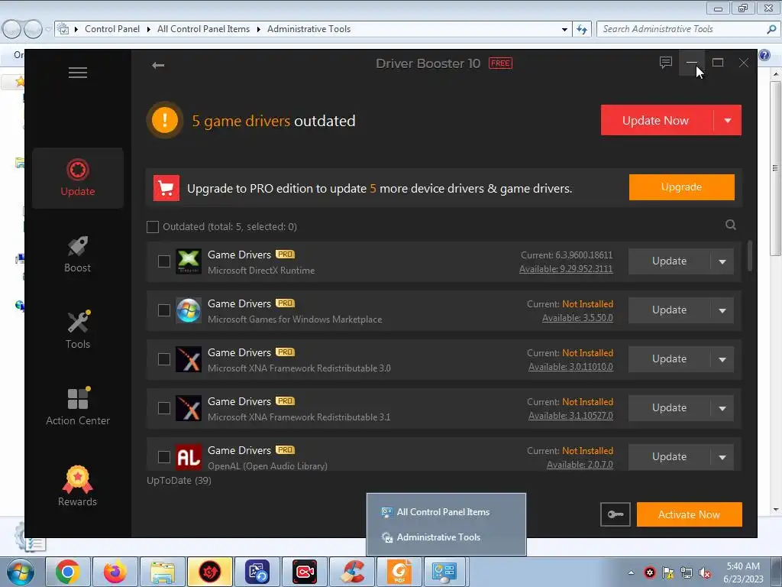
Task: Click the FREE edition badge
Action: click(x=500, y=63)
